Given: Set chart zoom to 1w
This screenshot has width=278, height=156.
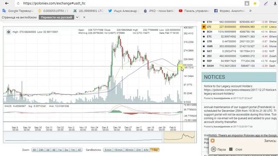Looking at the screenshot, I should [x=60, y=150].
